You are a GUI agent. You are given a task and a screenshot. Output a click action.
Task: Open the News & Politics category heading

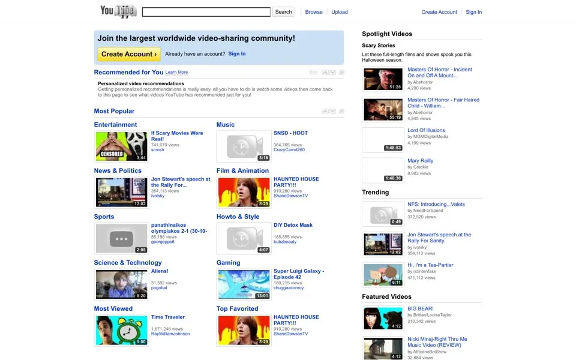pos(118,170)
